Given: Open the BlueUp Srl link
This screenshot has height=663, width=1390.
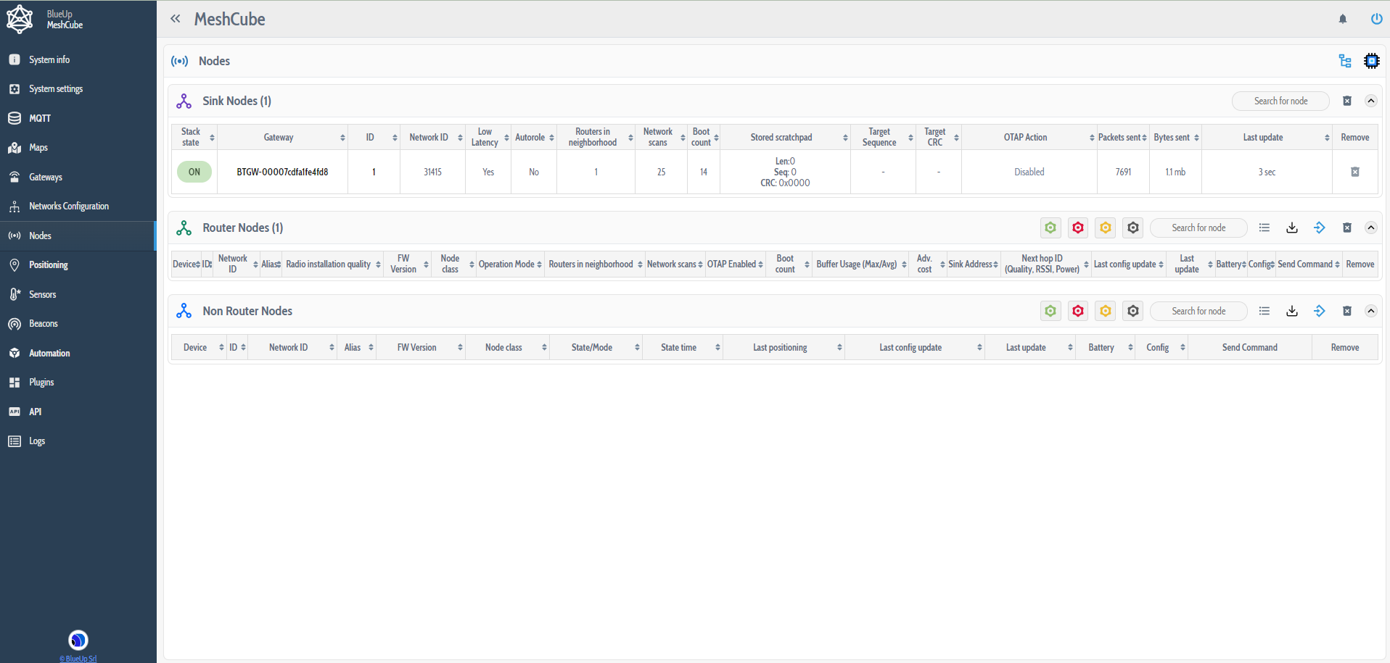Looking at the screenshot, I should 78,658.
